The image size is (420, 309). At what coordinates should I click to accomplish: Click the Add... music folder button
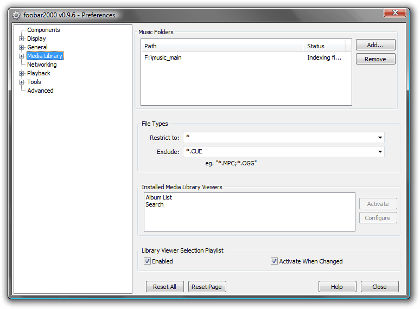coord(376,45)
